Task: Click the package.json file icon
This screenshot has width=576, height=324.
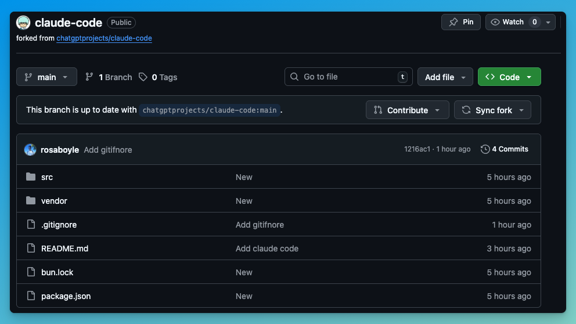Action: click(x=31, y=296)
